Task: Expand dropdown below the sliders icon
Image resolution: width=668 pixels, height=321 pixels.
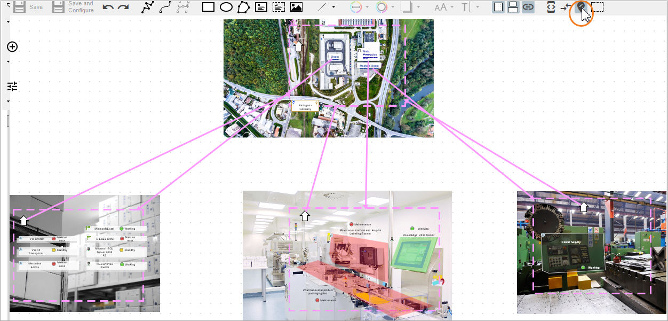Action: pos(9,101)
